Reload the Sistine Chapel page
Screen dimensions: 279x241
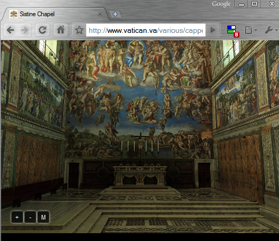coord(43,30)
